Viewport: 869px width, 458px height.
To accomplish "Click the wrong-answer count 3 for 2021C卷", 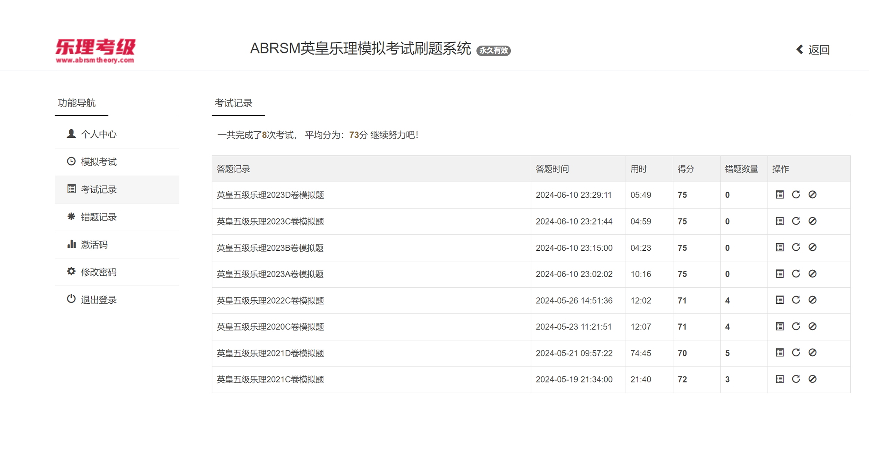I will pos(727,380).
